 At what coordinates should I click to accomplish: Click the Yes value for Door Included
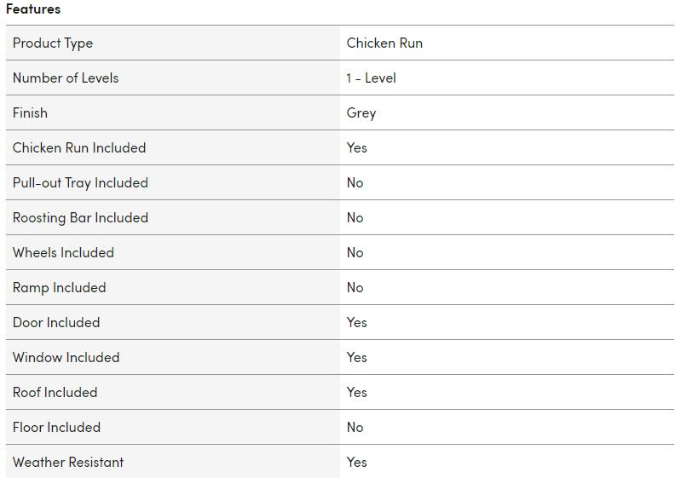coord(357,323)
